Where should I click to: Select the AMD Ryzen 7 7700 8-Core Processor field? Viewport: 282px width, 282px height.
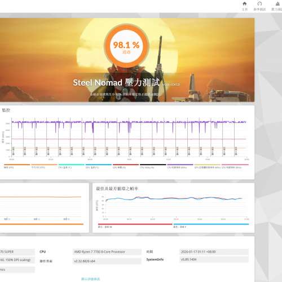107,252
